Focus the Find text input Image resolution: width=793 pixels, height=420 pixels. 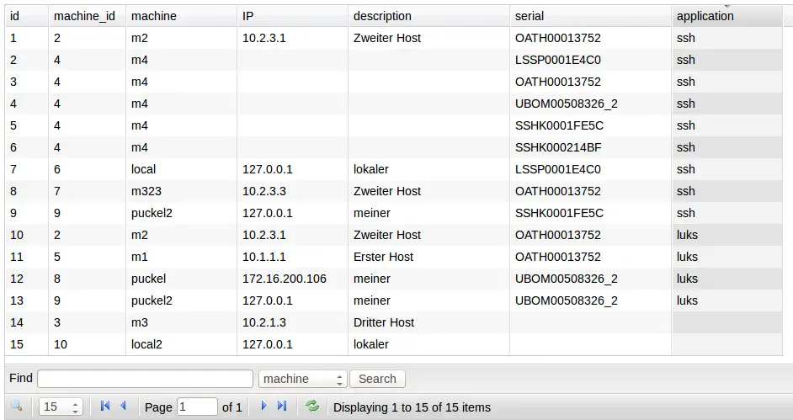pos(145,379)
